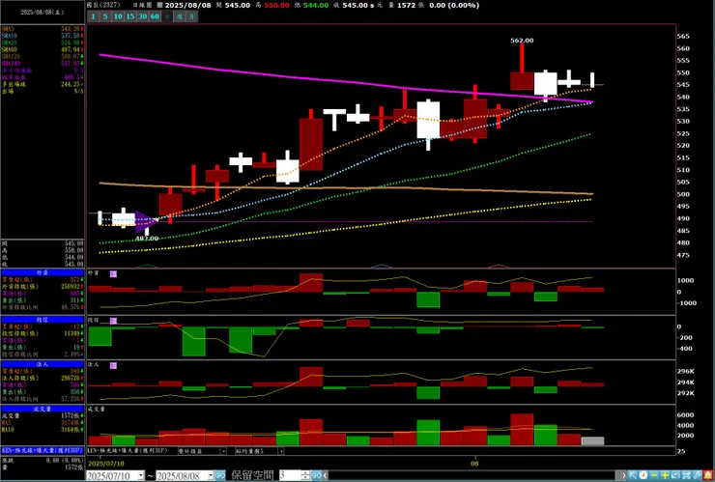Click the clock icon in bottom toolbar
This screenshot has height=482, width=715.
643,475
